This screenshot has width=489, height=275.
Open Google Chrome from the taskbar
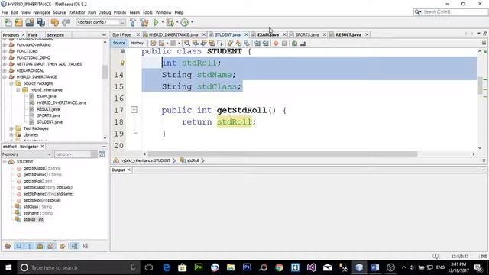click(x=279, y=267)
